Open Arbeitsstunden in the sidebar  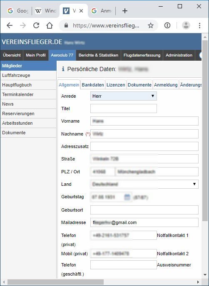pos(28,123)
